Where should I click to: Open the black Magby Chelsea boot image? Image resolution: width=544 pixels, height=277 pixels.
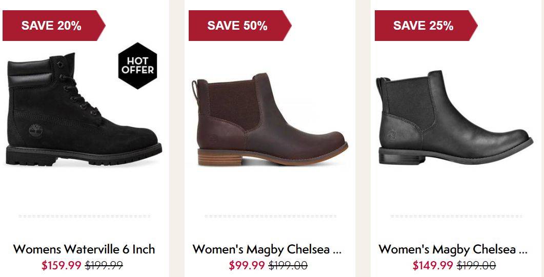tap(454, 120)
